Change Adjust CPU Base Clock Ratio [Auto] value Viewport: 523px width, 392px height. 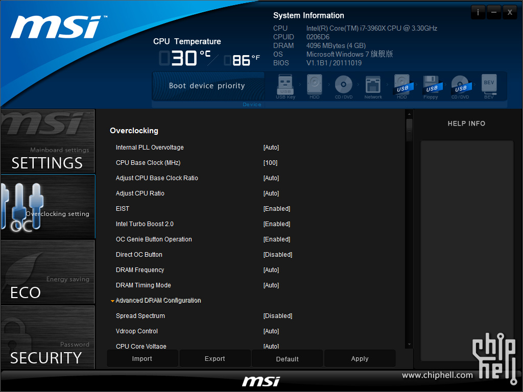(271, 178)
